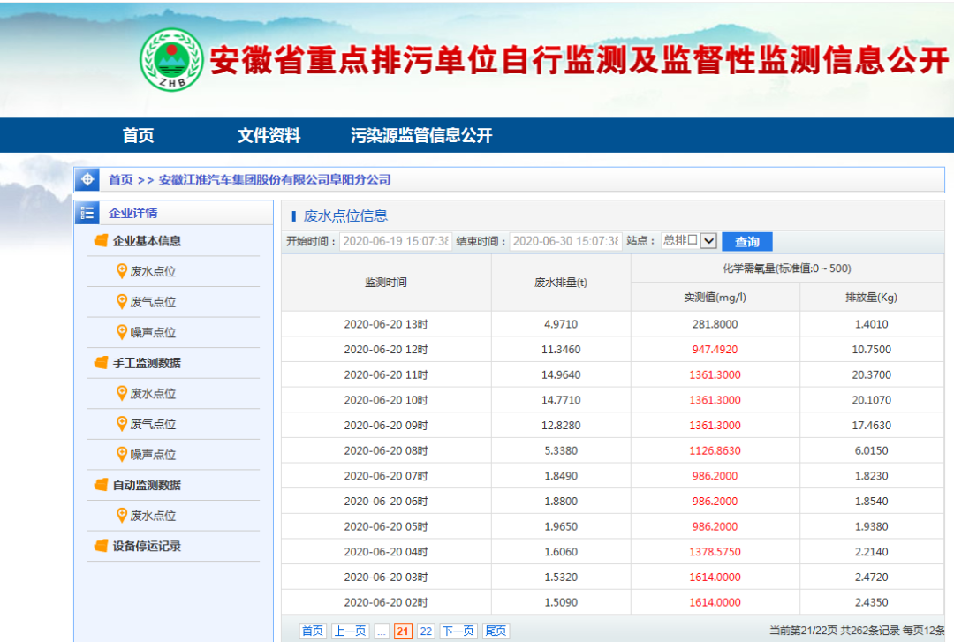Click the folder icon next to 设备停运记录
954x642 pixels.
pos(101,546)
